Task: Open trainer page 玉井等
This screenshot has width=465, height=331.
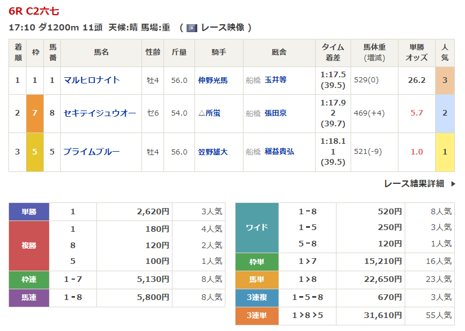Action: click(276, 80)
